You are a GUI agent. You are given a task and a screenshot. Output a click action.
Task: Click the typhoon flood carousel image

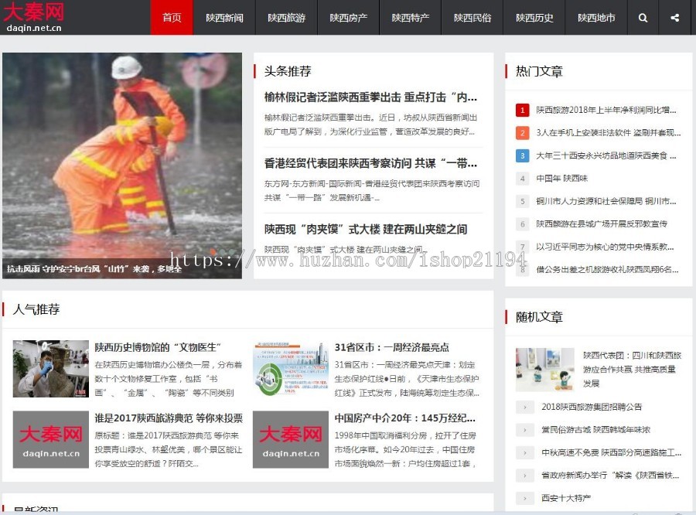click(x=124, y=164)
